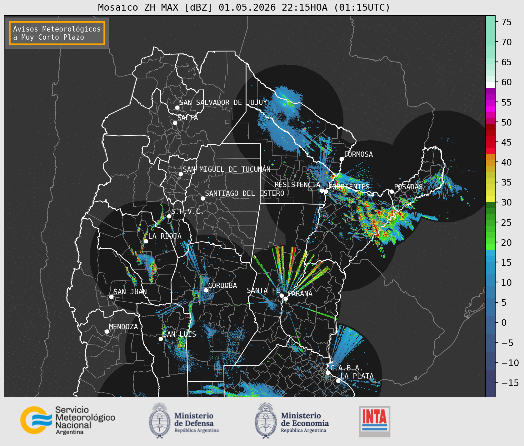Click the Servicio Meteorológico Nacional logo

coord(68,420)
